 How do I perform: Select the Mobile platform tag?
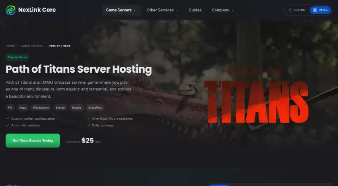(x=76, y=108)
